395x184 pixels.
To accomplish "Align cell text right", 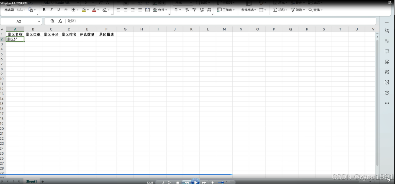I will pyautogui.click(x=133, y=10).
